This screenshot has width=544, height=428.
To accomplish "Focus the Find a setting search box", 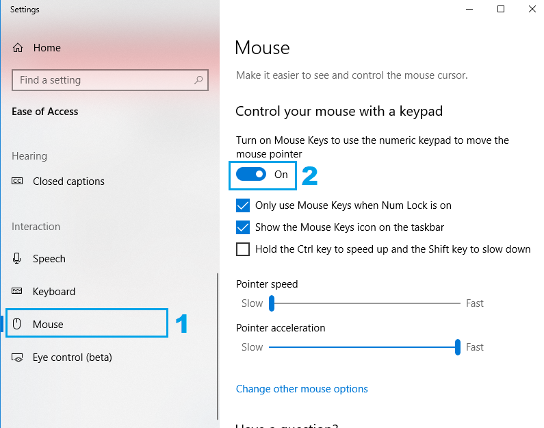I will 103,80.
